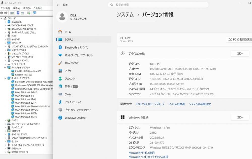Open 時刻と言語 settings page
The height and width of the screenshot is (159, 252).
84,87
